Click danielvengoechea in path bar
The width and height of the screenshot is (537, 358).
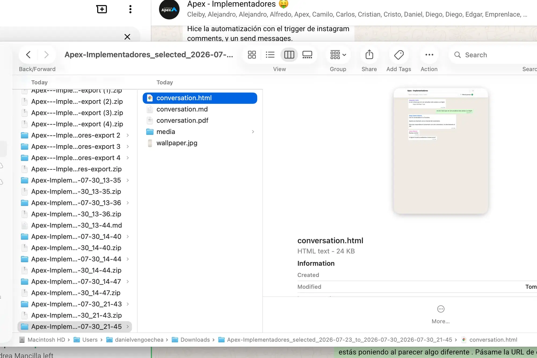pyautogui.click(x=135, y=340)
